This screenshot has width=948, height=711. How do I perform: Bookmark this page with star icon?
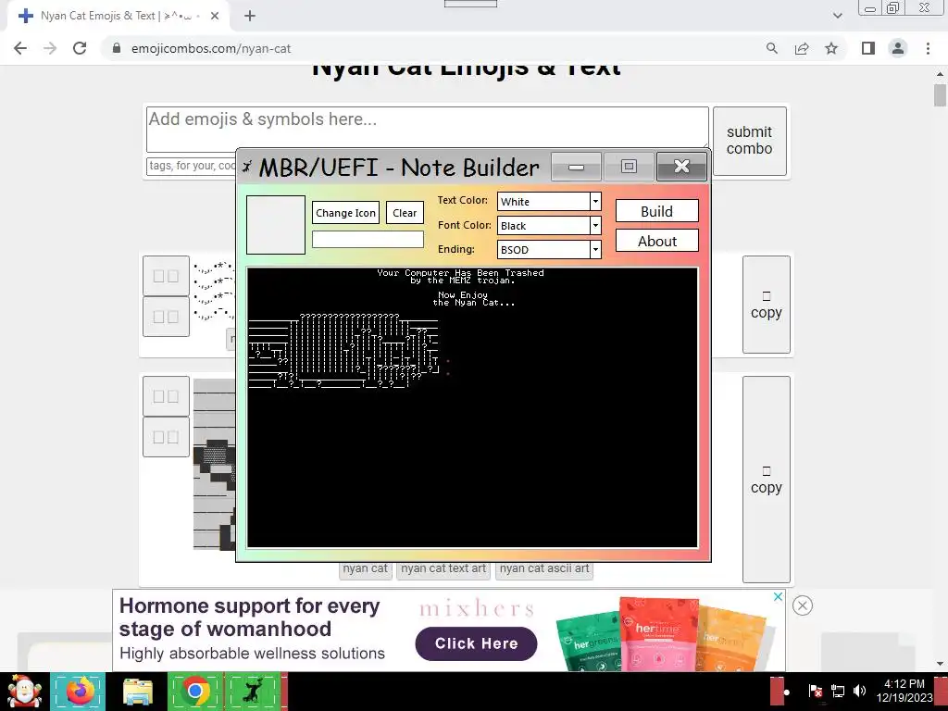coord(831,48)
